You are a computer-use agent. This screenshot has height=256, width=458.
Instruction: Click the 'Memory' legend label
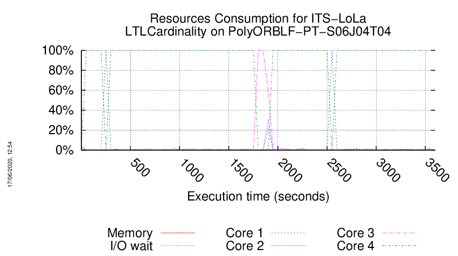click(x=130, y=233)
